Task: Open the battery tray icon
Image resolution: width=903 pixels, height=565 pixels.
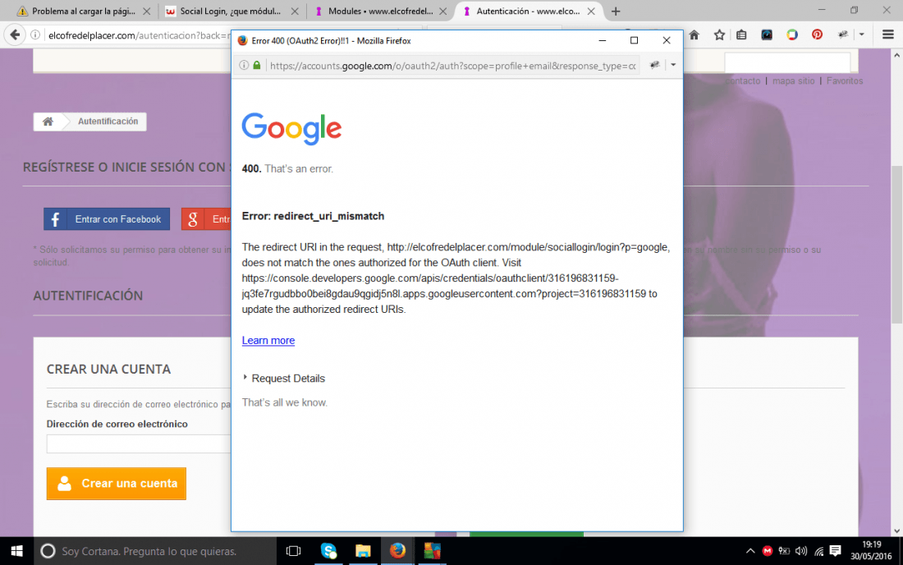Action: coord(784,551)
